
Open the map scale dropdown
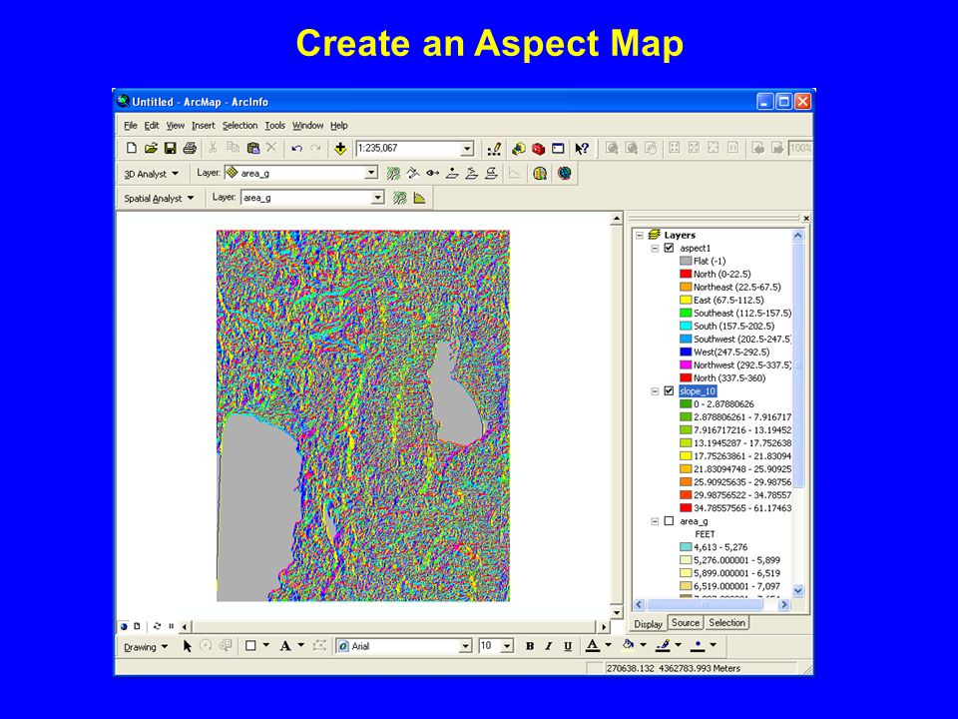(467, 149)
